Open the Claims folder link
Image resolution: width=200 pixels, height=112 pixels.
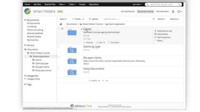[x=87, y=29]
